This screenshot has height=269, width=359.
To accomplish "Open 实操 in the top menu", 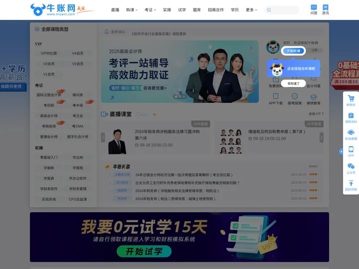I will click(167, 10).
